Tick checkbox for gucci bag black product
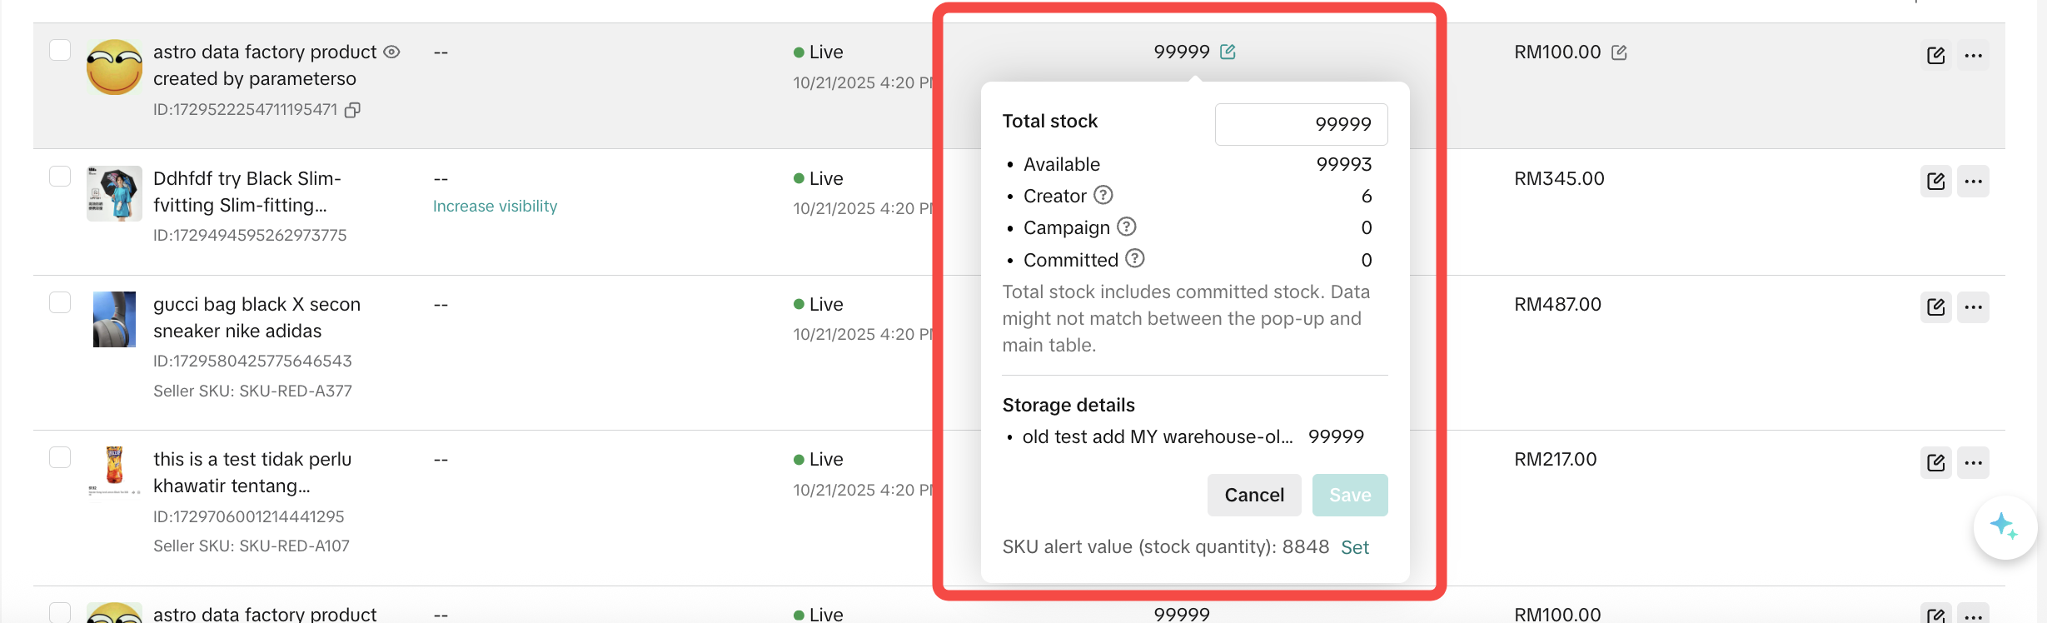 [x=60, y=302]
